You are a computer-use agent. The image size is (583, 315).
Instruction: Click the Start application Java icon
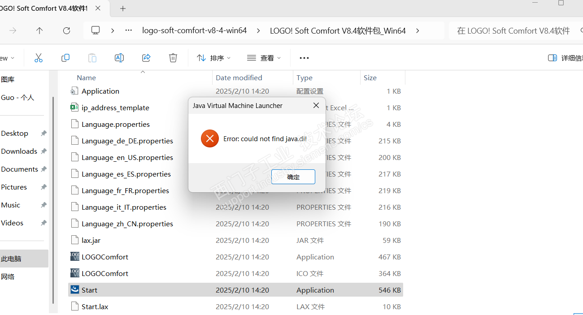coord(75,290)
